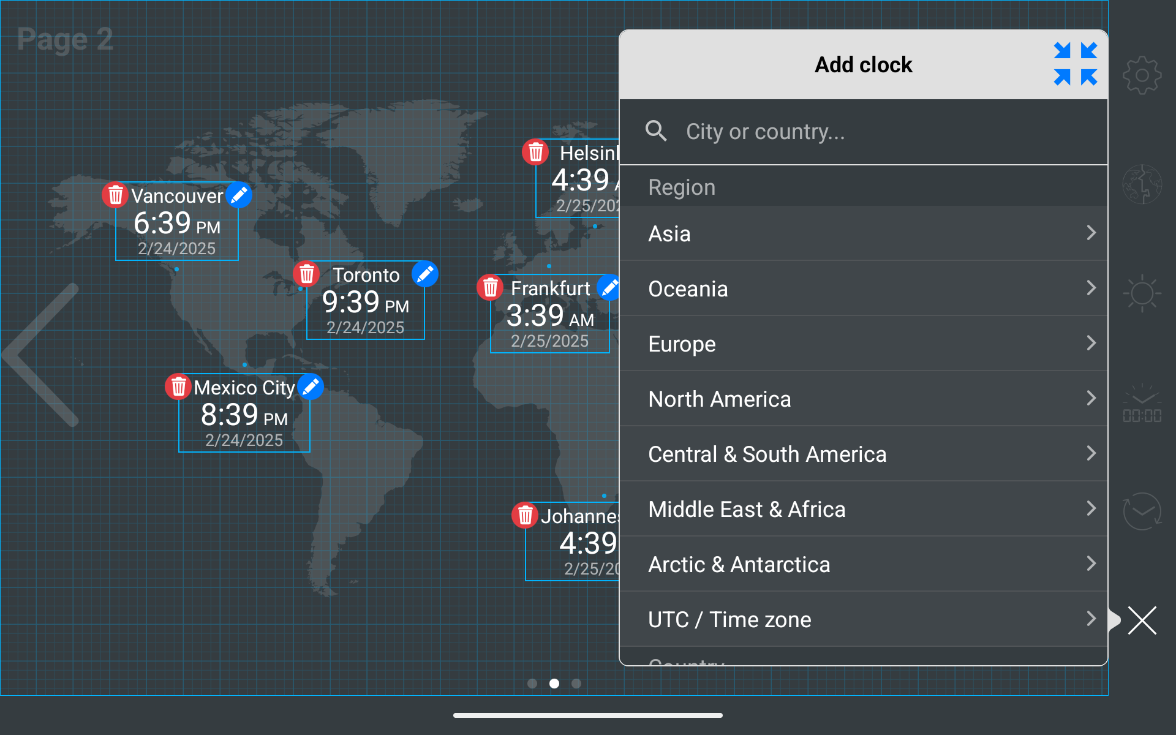Delete the Johannesburg clock
This screenshot has width=1176, height=735.
pyautogui.click(x=525, y=516)
